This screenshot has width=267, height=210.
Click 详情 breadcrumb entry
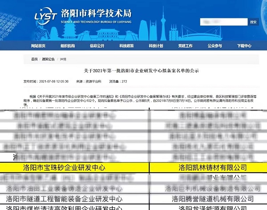click(x=63, y=59)
